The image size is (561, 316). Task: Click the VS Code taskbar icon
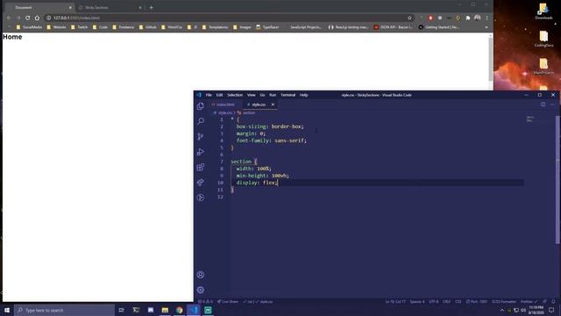click(194, 310)
